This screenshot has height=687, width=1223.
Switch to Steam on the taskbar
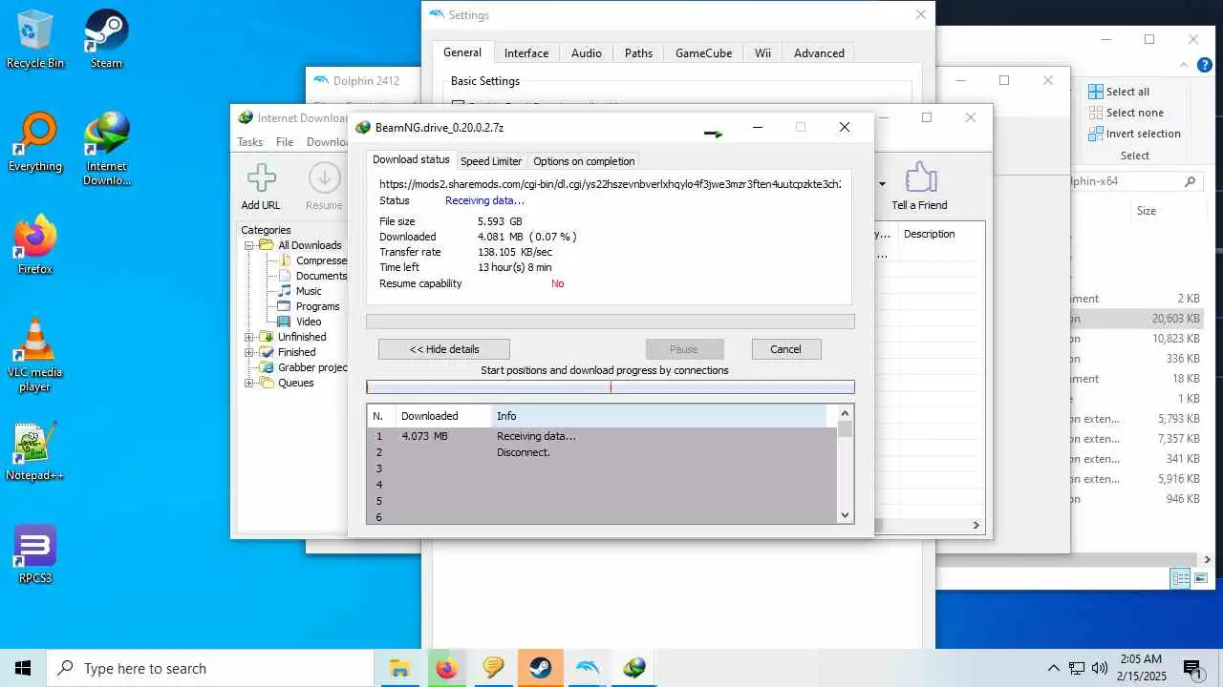click(x=540, y=668)
